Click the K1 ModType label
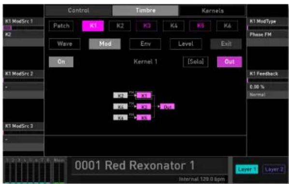Viewport: 289px width, 184px height. 263,21
